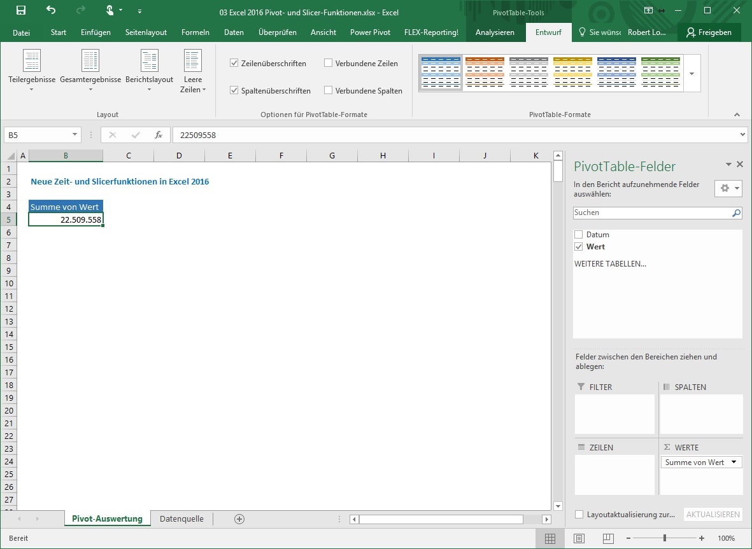Open the Summe von Wert dropdown
This screenshot has height=549, width=752.
point(734,462)
